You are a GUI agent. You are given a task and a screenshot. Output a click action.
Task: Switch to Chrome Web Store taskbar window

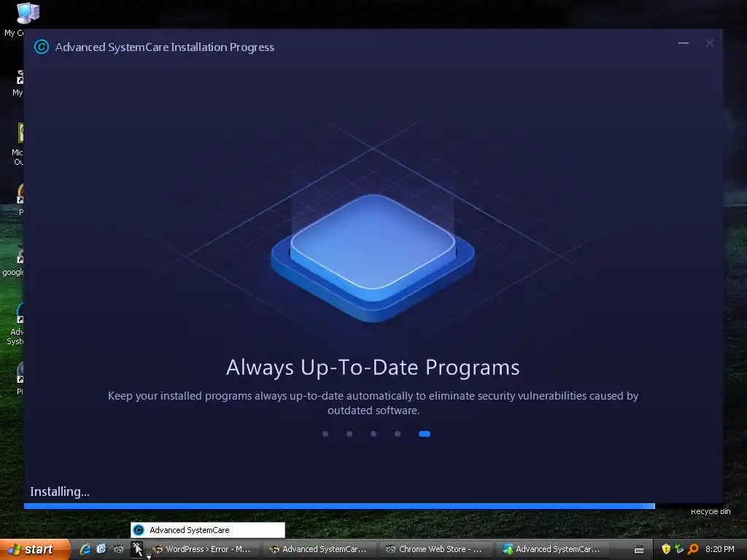pyautogui.click(x=436, y=549)
